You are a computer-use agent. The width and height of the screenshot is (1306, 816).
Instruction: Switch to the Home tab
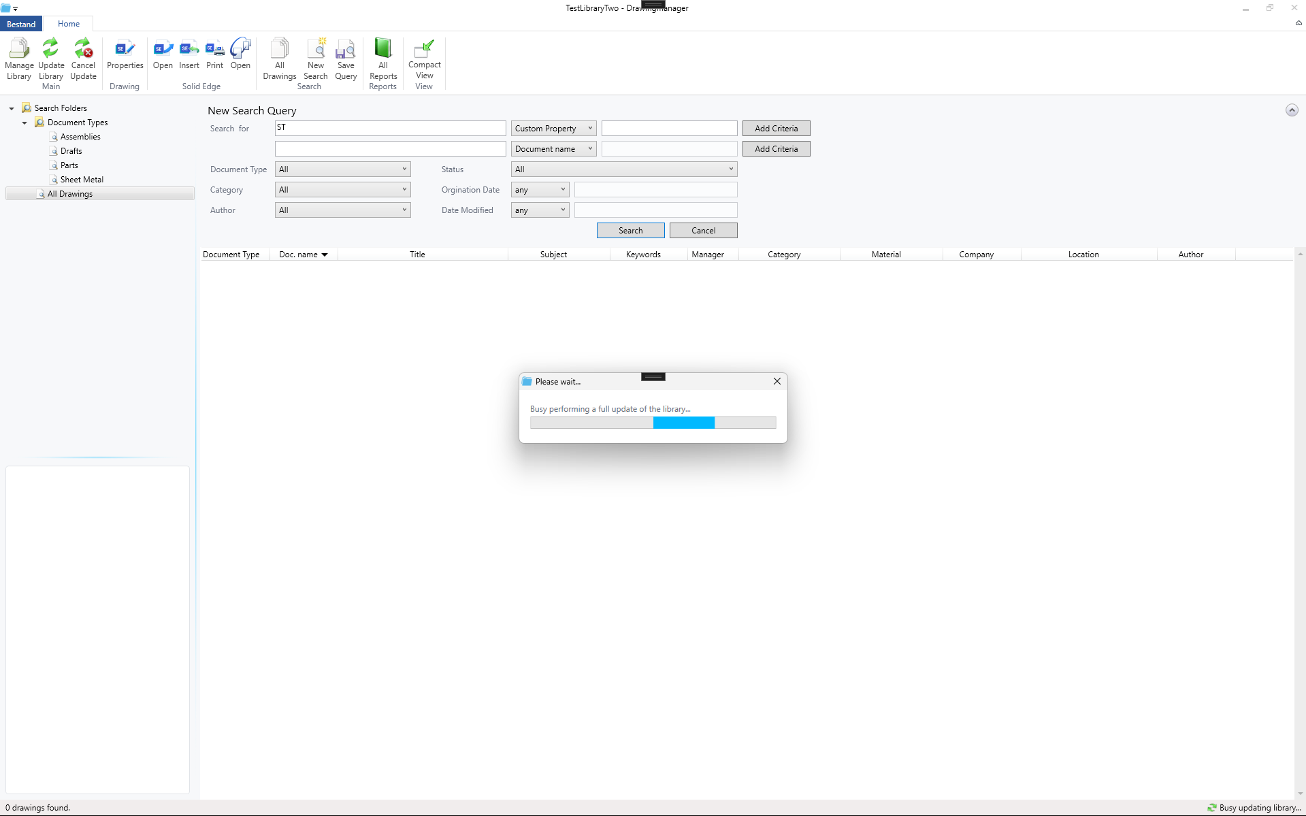point(68,23)
